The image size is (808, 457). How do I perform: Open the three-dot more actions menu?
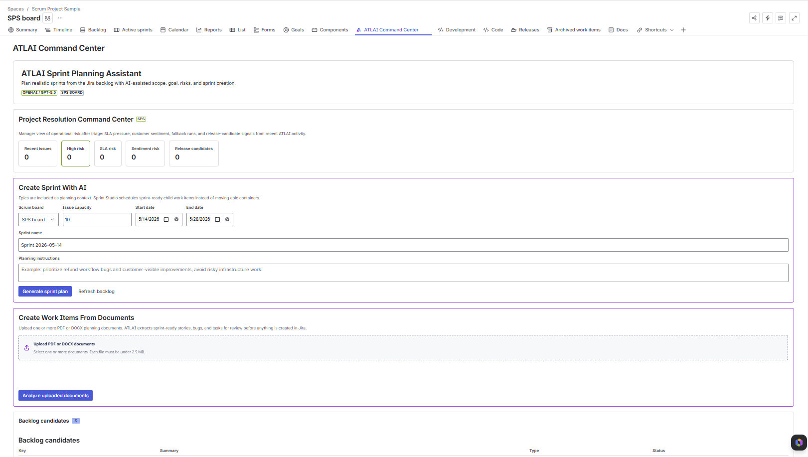pyautogui.click(x=60, y=18)
